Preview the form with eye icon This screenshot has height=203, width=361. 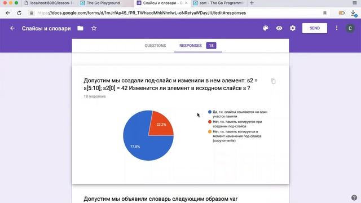279,28
